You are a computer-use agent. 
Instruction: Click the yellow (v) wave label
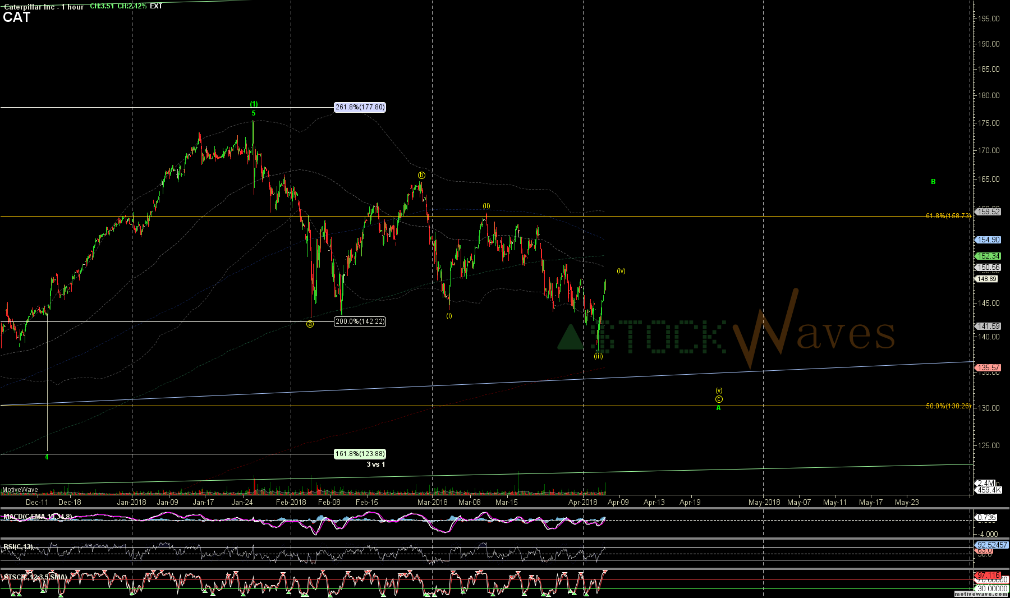719,390
